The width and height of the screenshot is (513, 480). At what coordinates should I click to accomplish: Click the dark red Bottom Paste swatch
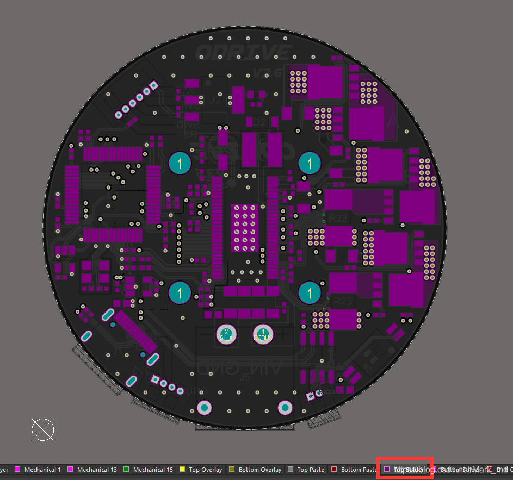[x=335, y=470]
